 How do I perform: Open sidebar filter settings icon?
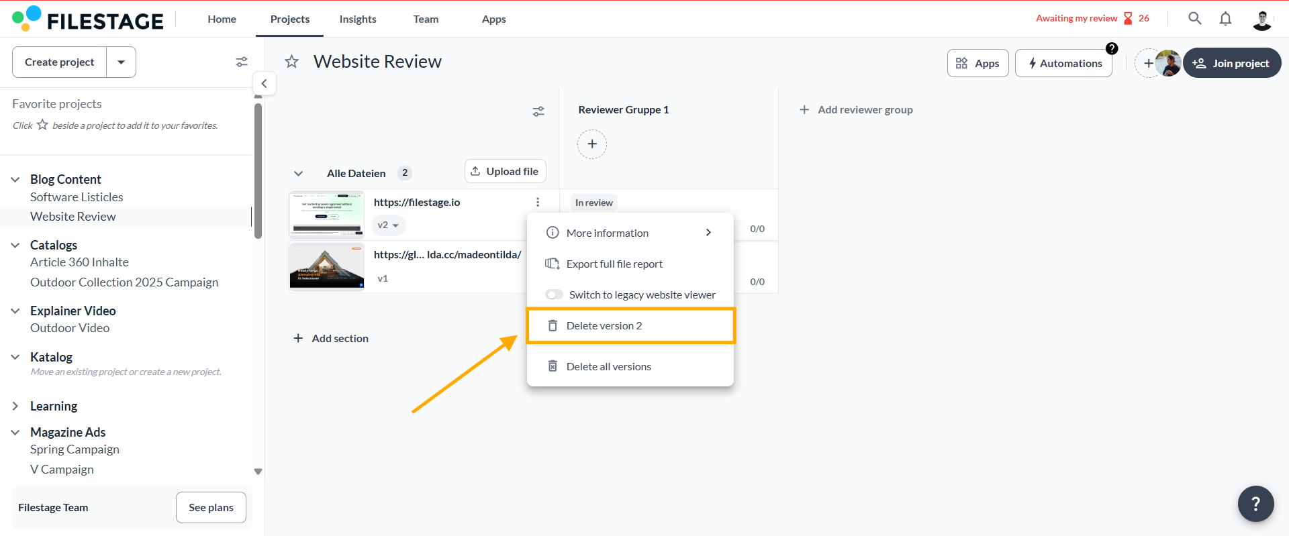(x=242, y=62)
